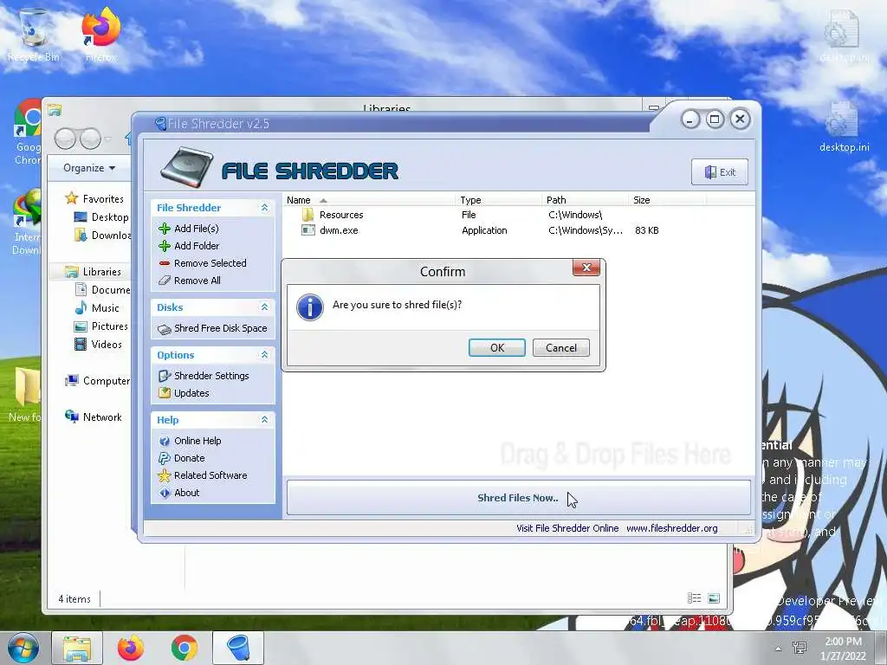Click Shred Files Now button
Screen dimensions: 887x665
518,498
